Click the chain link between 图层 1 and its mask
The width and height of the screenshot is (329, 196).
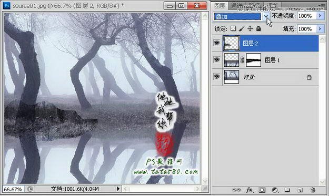click(x=242, y=60)
